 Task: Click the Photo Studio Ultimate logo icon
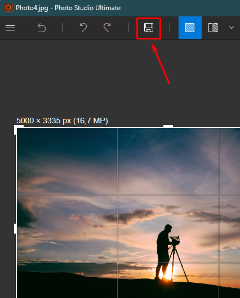point(8,7)
